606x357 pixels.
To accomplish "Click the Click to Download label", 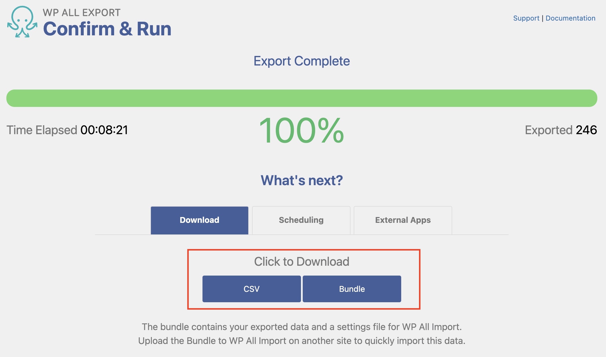I will click(x=302, y=262).
